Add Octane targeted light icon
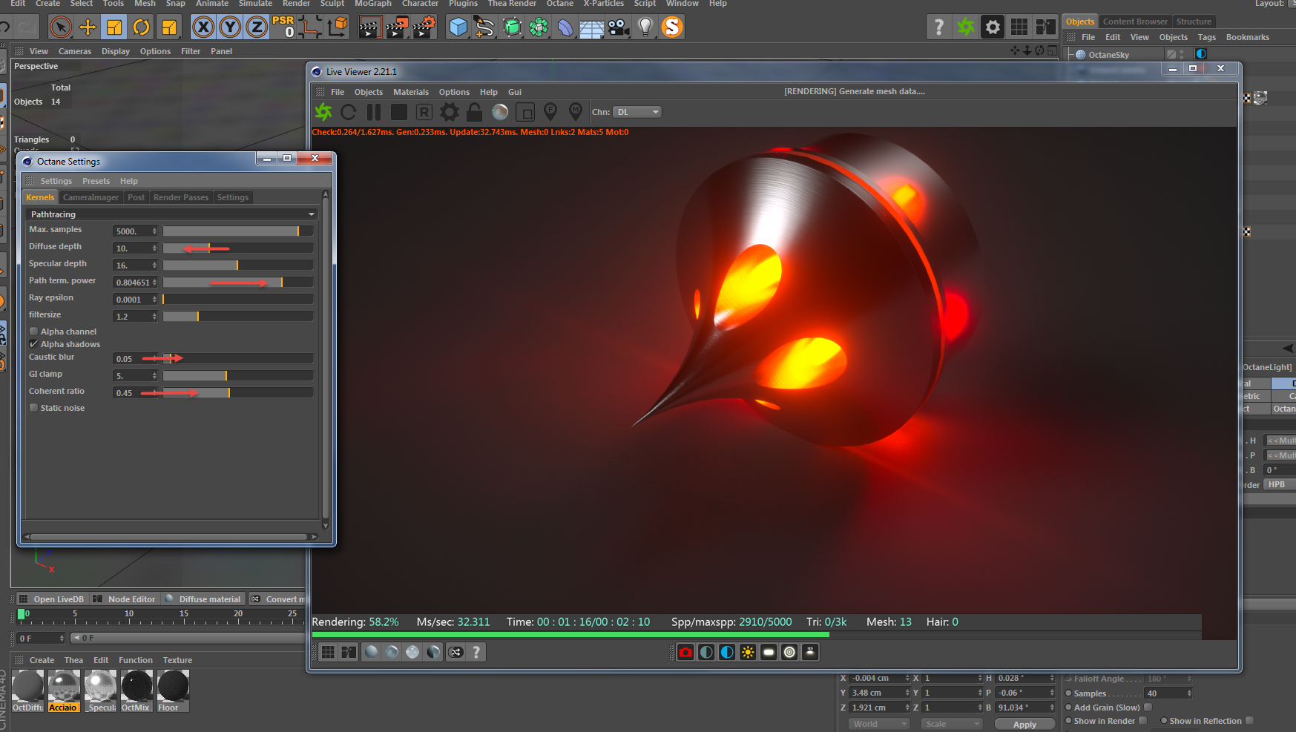The image size is (1296, 732). pos(789,652)
